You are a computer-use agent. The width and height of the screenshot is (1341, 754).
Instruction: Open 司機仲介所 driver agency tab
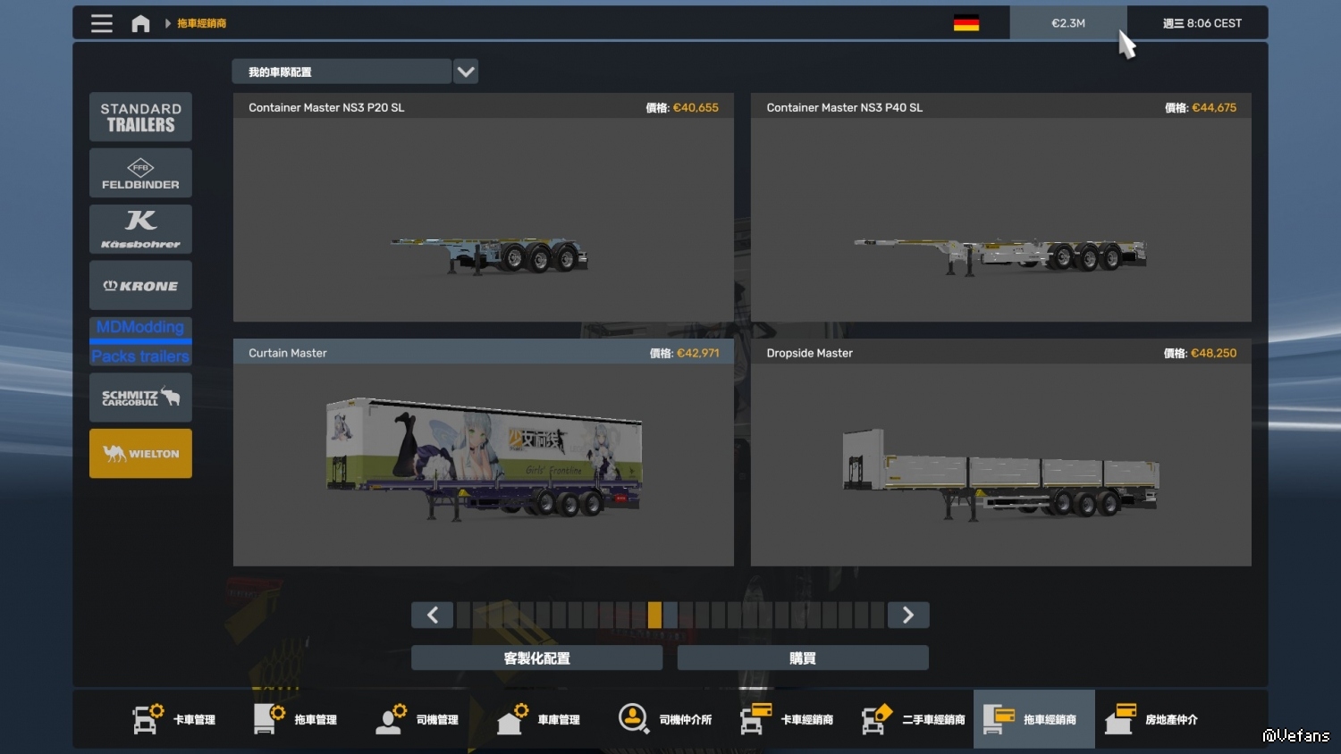point(664,719)
